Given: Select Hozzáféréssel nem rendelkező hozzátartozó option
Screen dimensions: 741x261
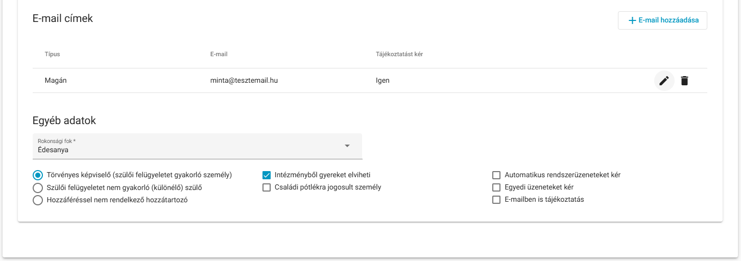Looking at the screenshot, I should 38,200.
